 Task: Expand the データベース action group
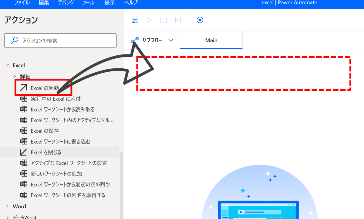(7, 217)
